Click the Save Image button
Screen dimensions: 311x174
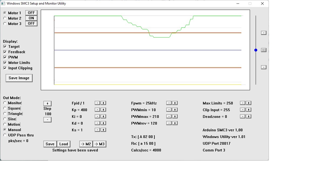pyautogui.click(x=19, y=78)
